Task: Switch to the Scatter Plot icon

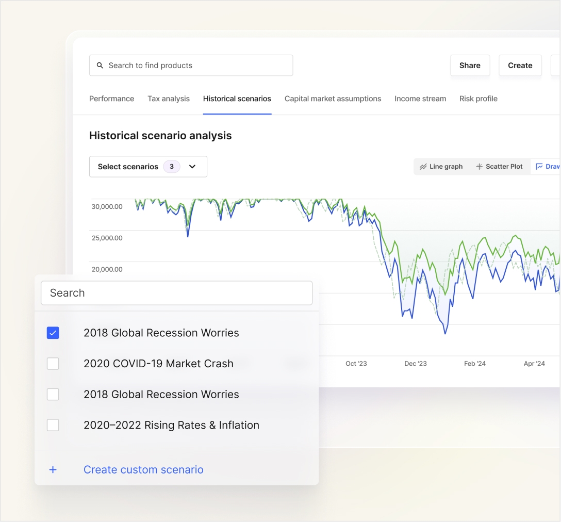Action: [478, 166]
